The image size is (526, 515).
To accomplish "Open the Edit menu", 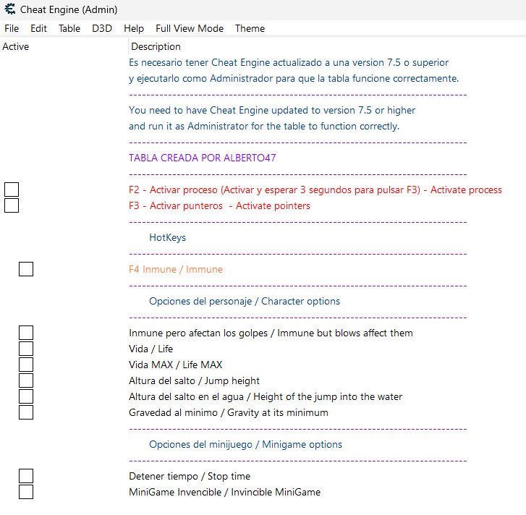I will (38, 28).
